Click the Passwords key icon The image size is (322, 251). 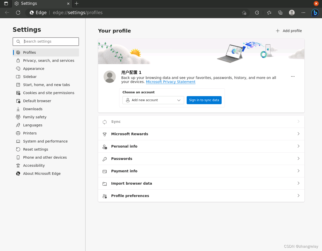pos(104,159)
